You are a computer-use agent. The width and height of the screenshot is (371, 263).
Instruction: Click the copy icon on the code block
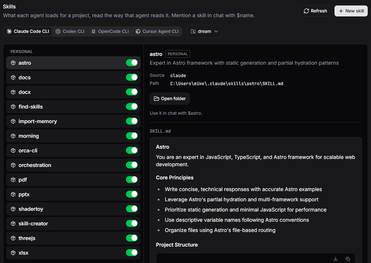pyautogui.click(x=348, y=259)
